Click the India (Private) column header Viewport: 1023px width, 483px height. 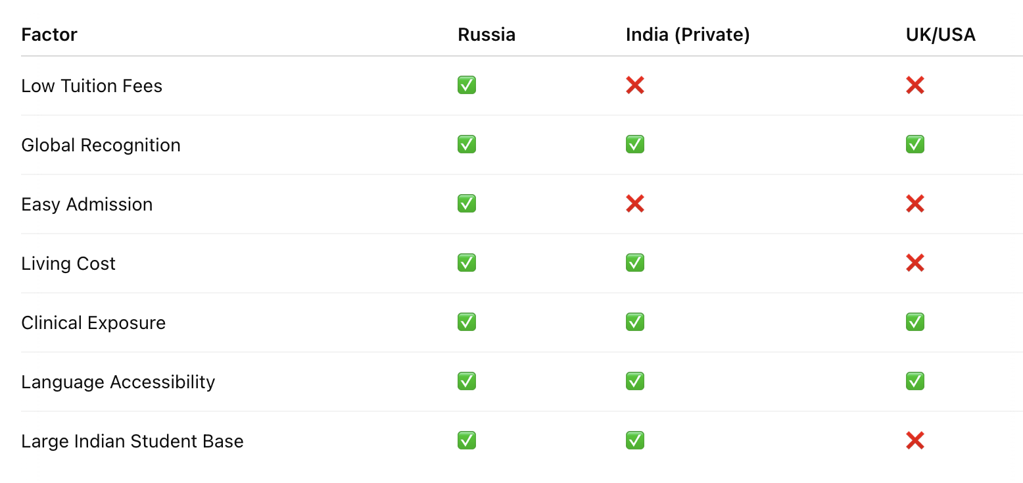[x=688, y=34]
